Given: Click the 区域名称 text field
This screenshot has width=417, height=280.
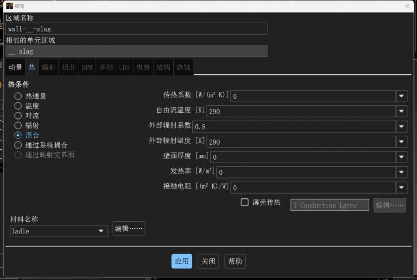Looking at the screenshot, I should click(x=137, y=29).
